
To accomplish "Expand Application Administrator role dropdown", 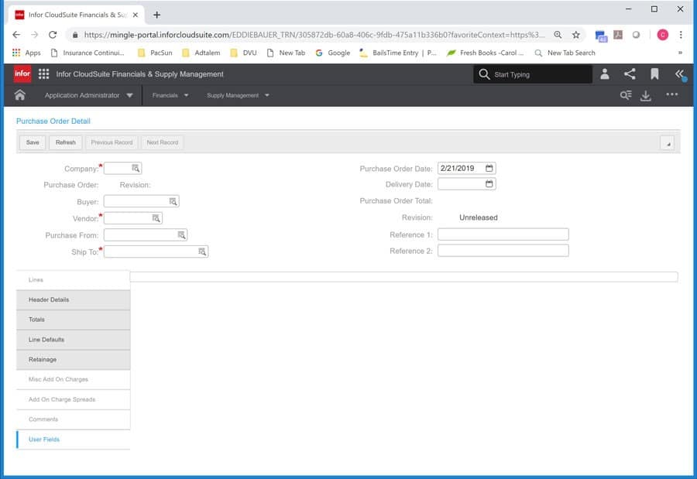I will tap(88, 95).
